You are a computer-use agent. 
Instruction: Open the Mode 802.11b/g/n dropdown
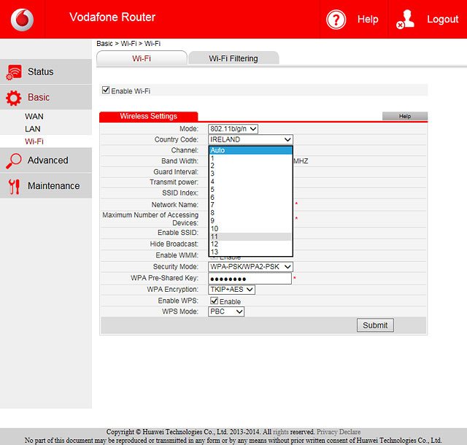[x=233, y=128]
